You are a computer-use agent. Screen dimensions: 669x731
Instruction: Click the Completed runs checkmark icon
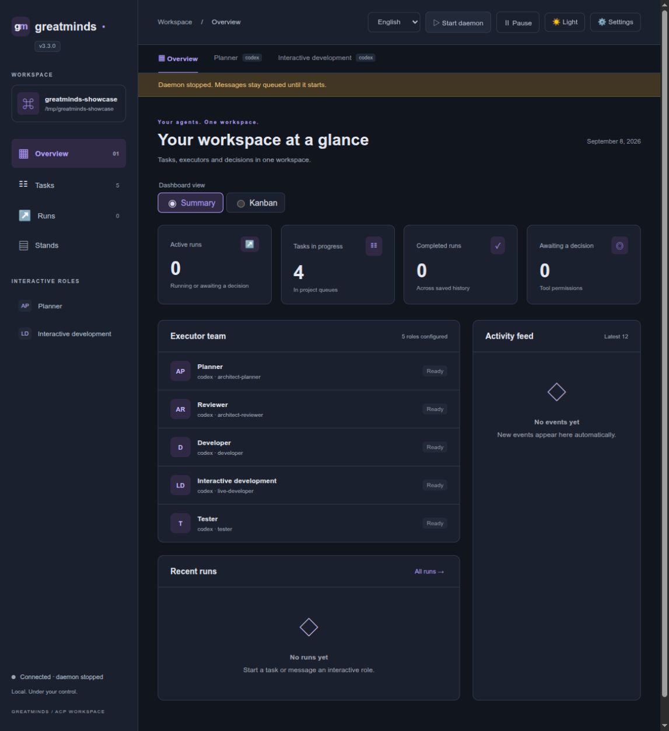[498, 246]
